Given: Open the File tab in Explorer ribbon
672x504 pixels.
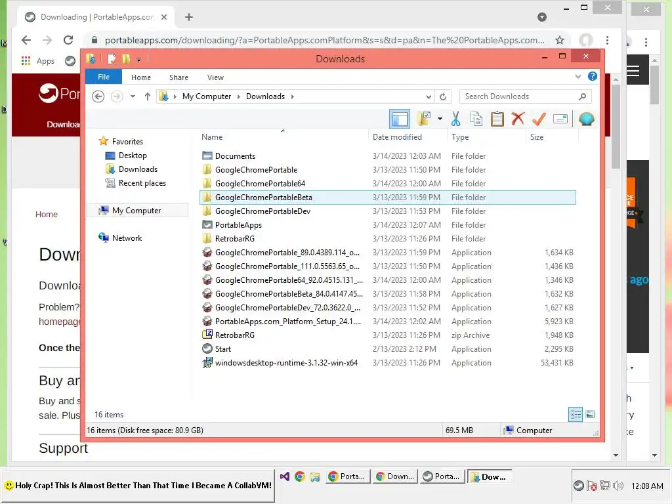Looking at the screenshot, I should [x=104, y=77].
